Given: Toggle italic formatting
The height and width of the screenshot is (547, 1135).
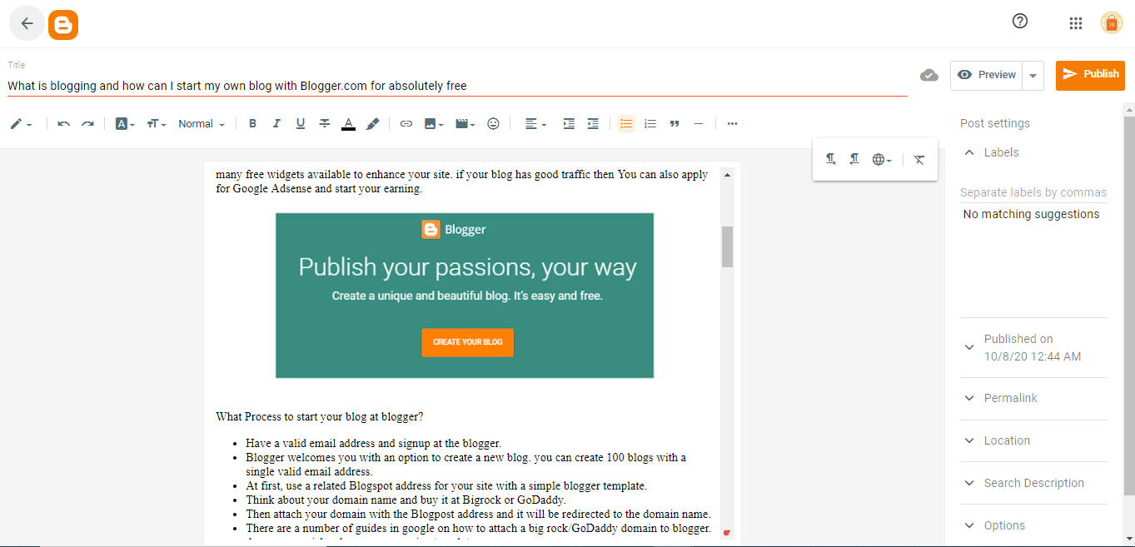Looking at the screenshot, I should point(276,124).
